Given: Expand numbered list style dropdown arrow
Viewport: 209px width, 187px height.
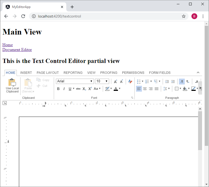Looking at the screenshot, I should click(x=151, y=81).
